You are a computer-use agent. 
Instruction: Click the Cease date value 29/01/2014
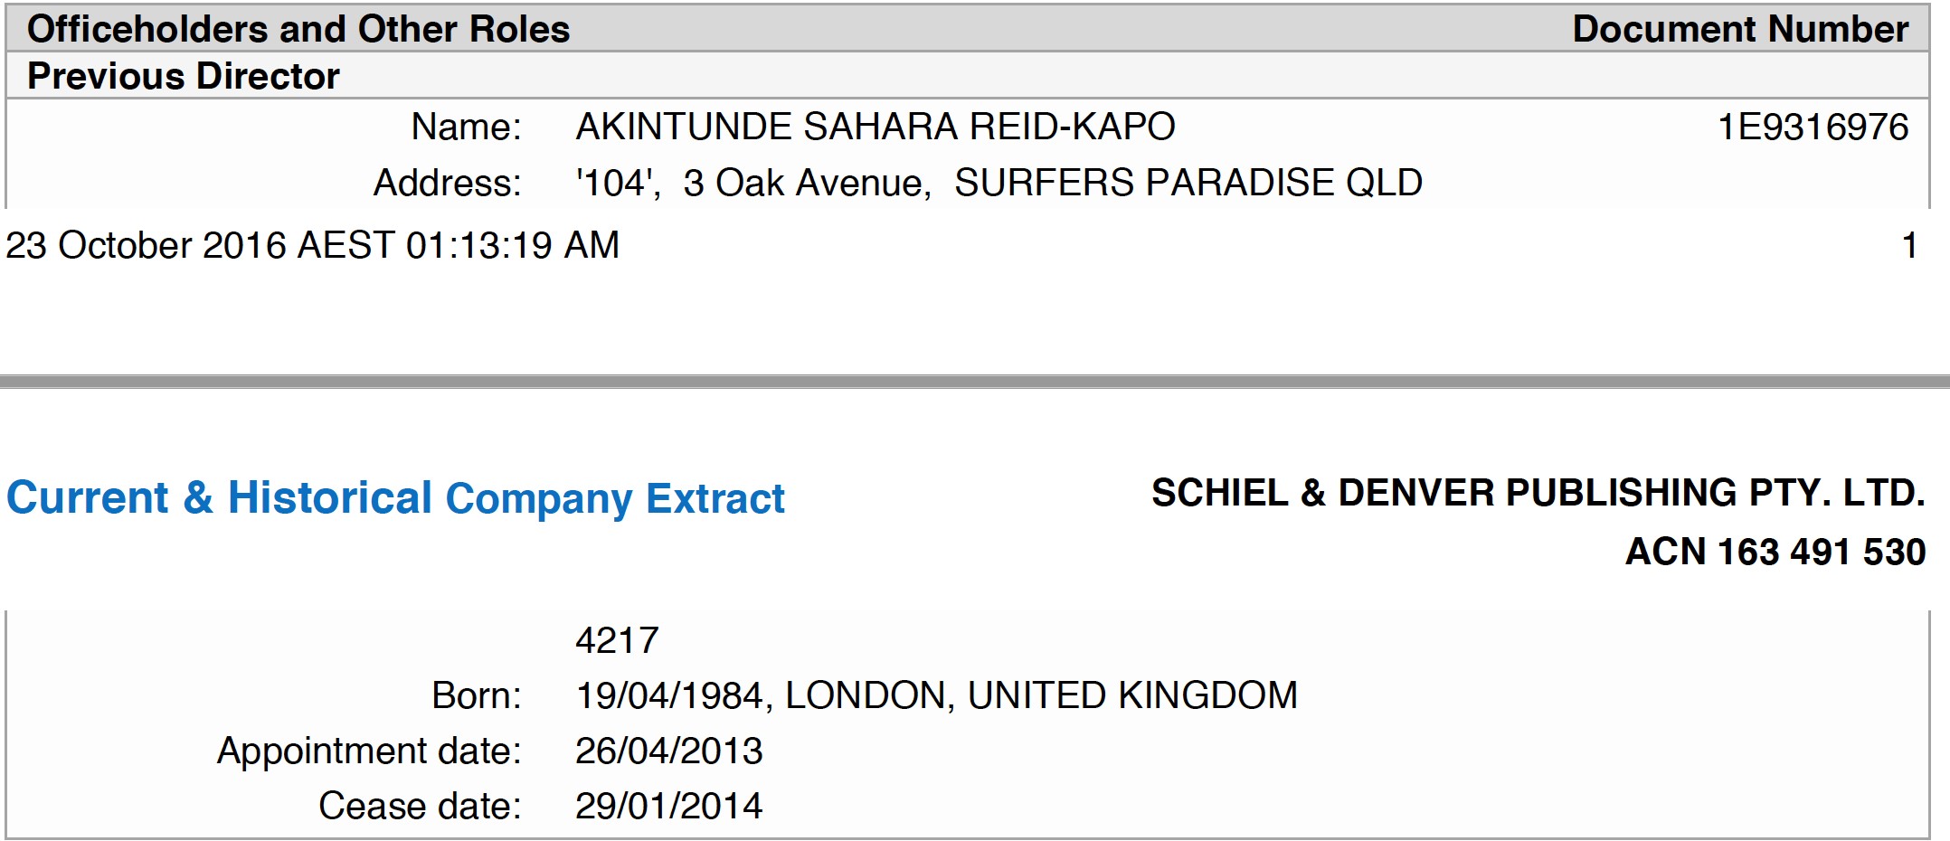[x=669, y=806]
